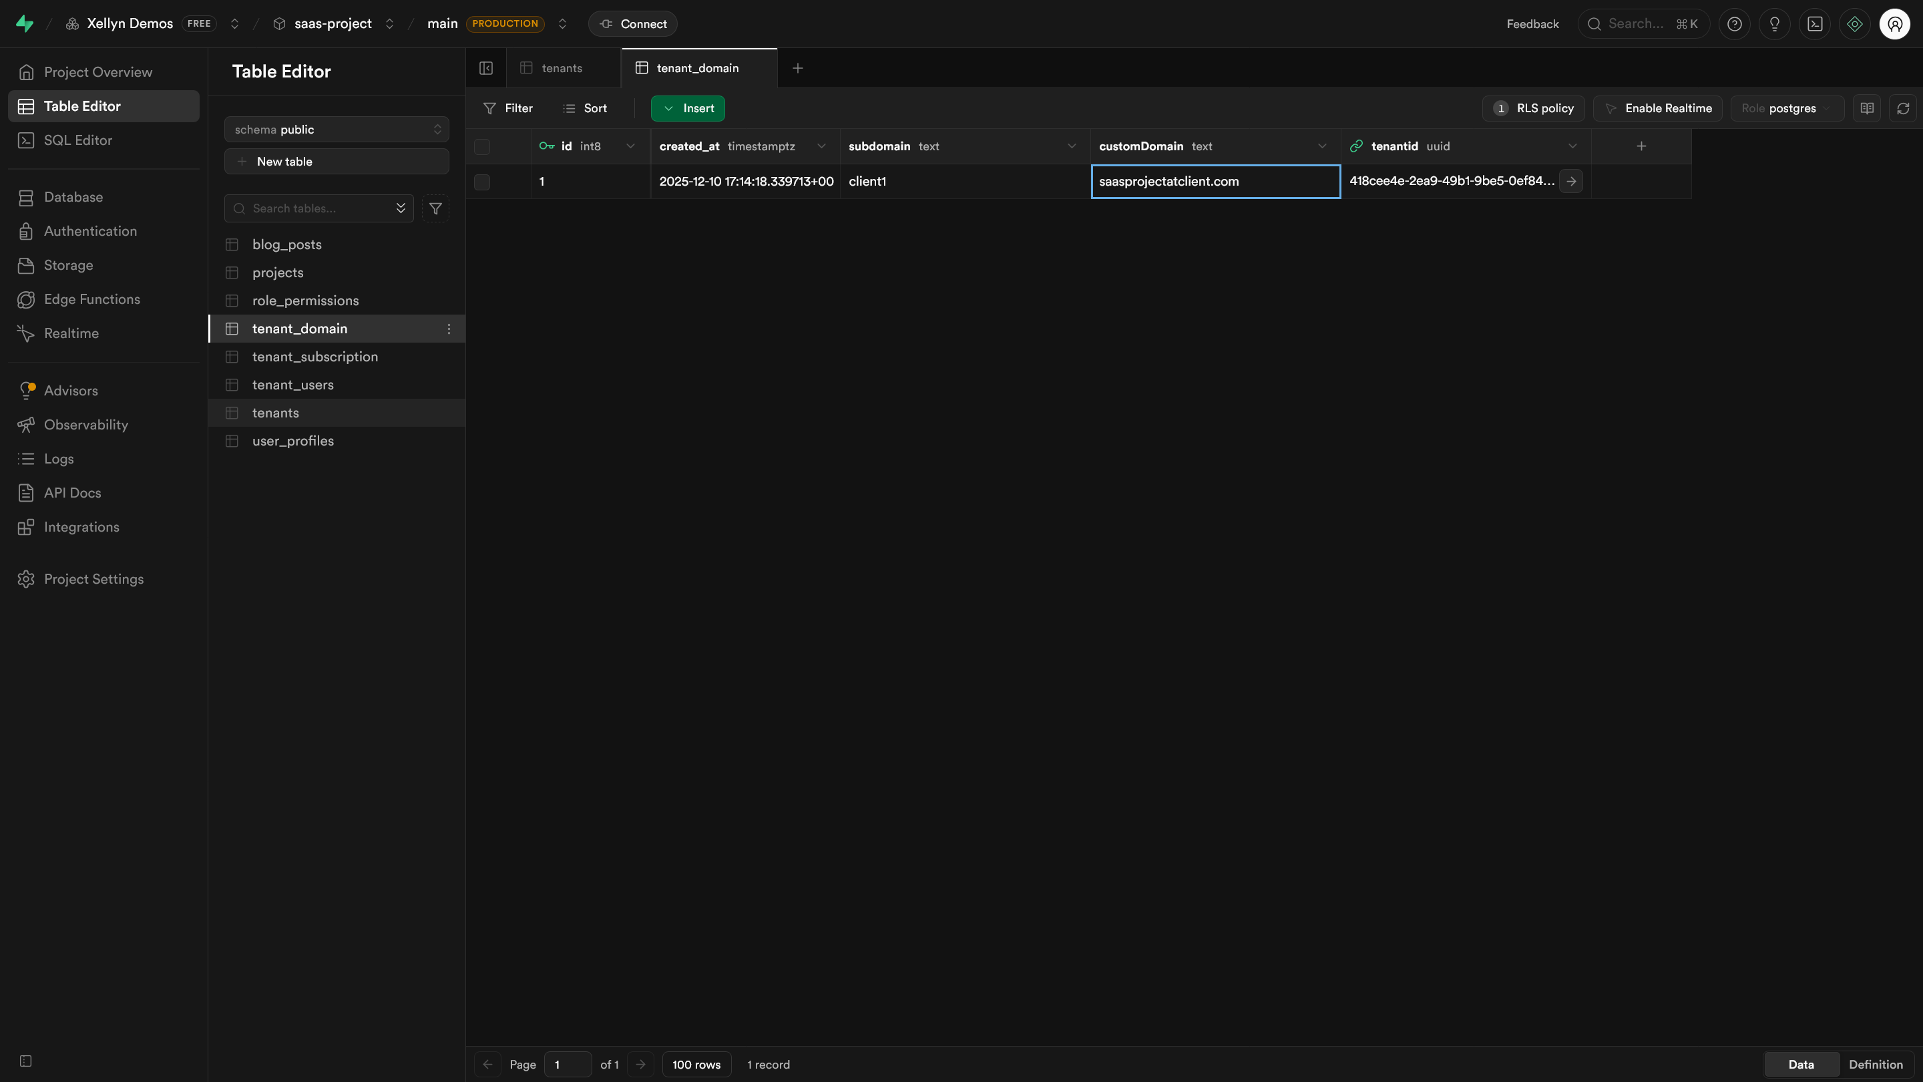Screen dimensions: 1923x1082
Task: Collapse the table list sidebar panel icon
Action: click(486, 68)
